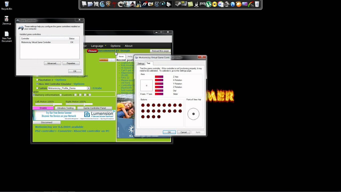
Task: Expand the MotioninJoy_Profile_Demo dropdown arrow
Action: coord(88,88)
